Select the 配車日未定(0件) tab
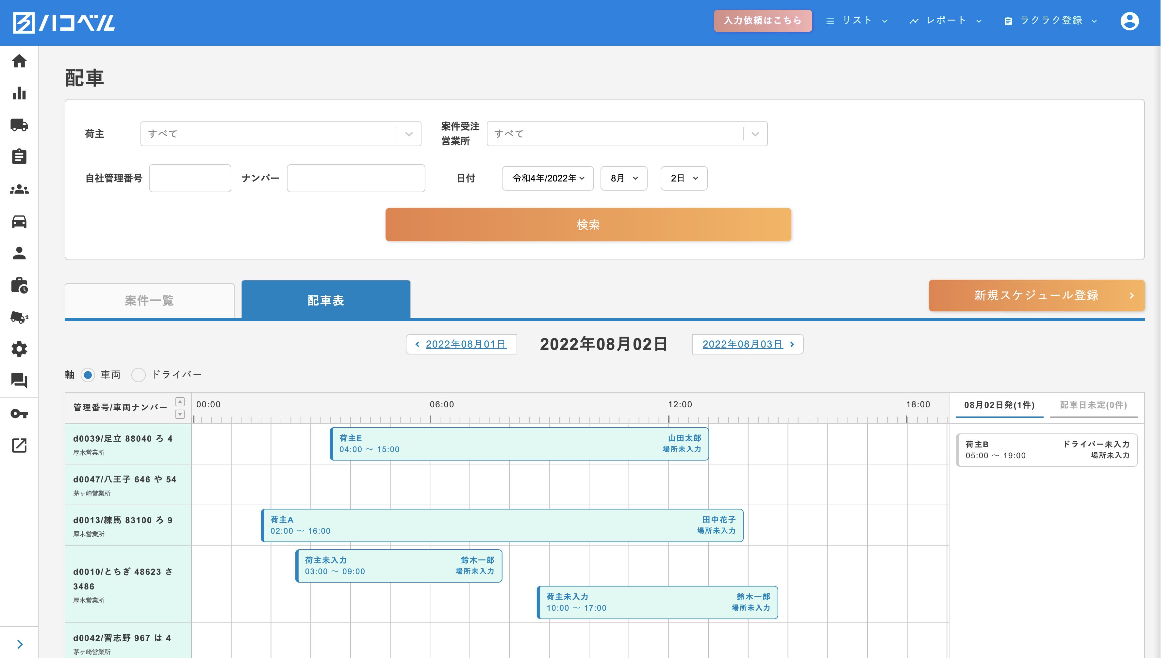 point(1093,405)
